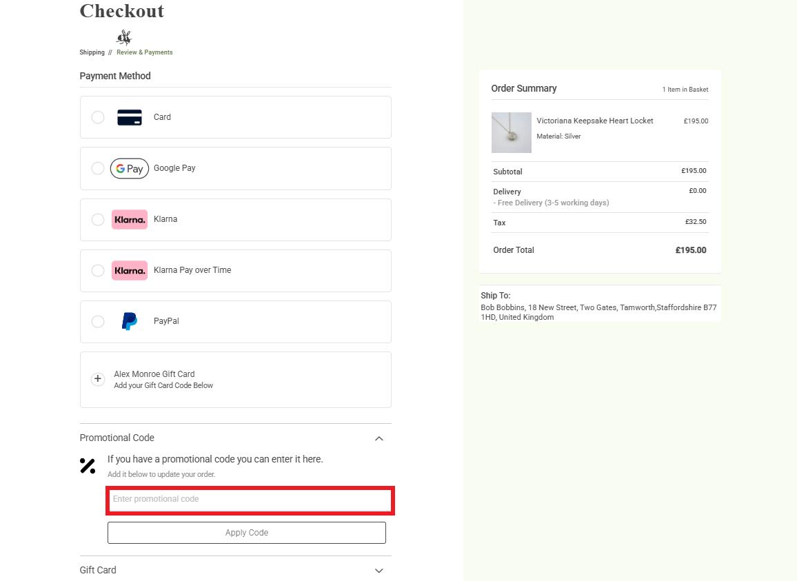Go back to the Shipping step
Screen dimensions: 797x581
pyautogui.click(x=92, y=52)
